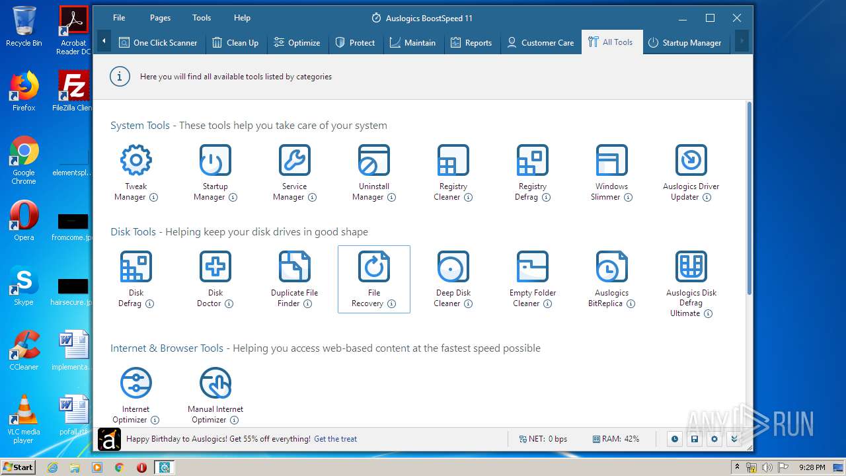Screen dimensions: 846x476
Task: Select the CCleaner desktop shortcut
Action: pos(24,350)
